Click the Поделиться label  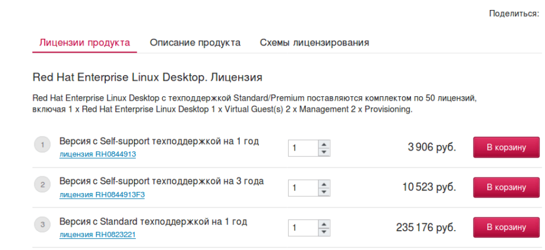click(x=514, y=14)
